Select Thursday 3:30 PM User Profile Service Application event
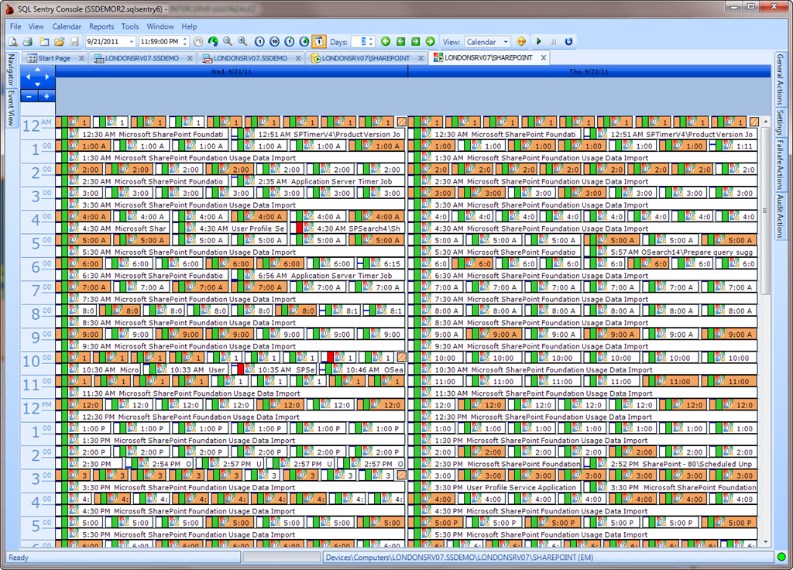The height and width of the screenshot is (570, 793). (496, 488)
